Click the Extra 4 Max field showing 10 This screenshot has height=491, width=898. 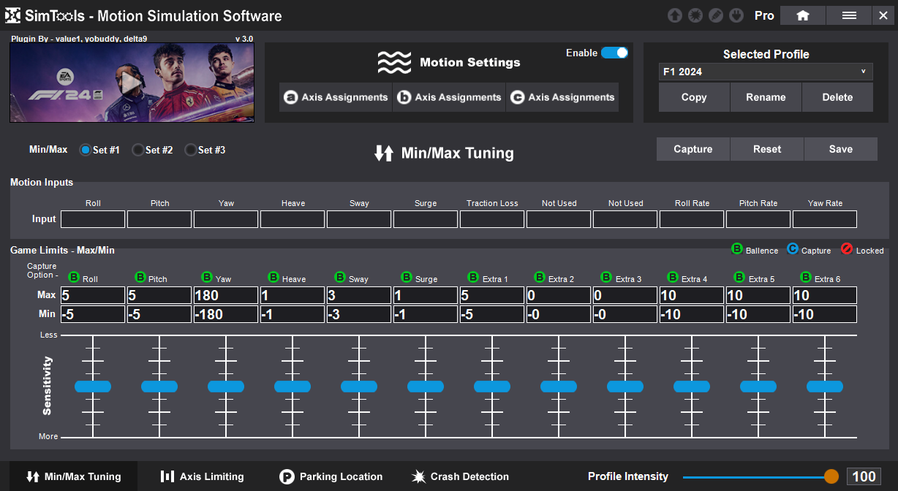click(x=692, y=295)
